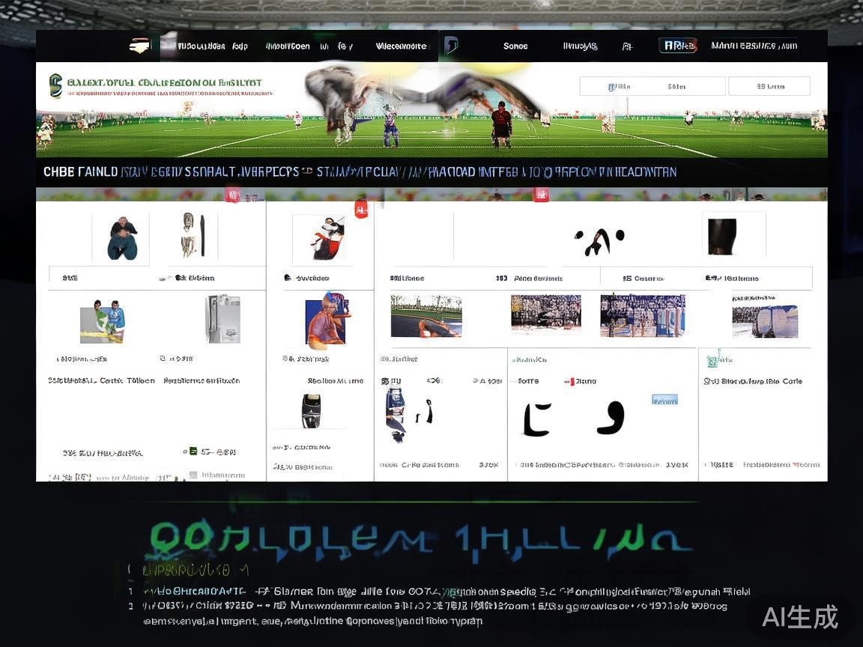Open the 'Wiecoomoite' navigation menu item
Viewport: 863px width, 647px height.
(401, 46)
